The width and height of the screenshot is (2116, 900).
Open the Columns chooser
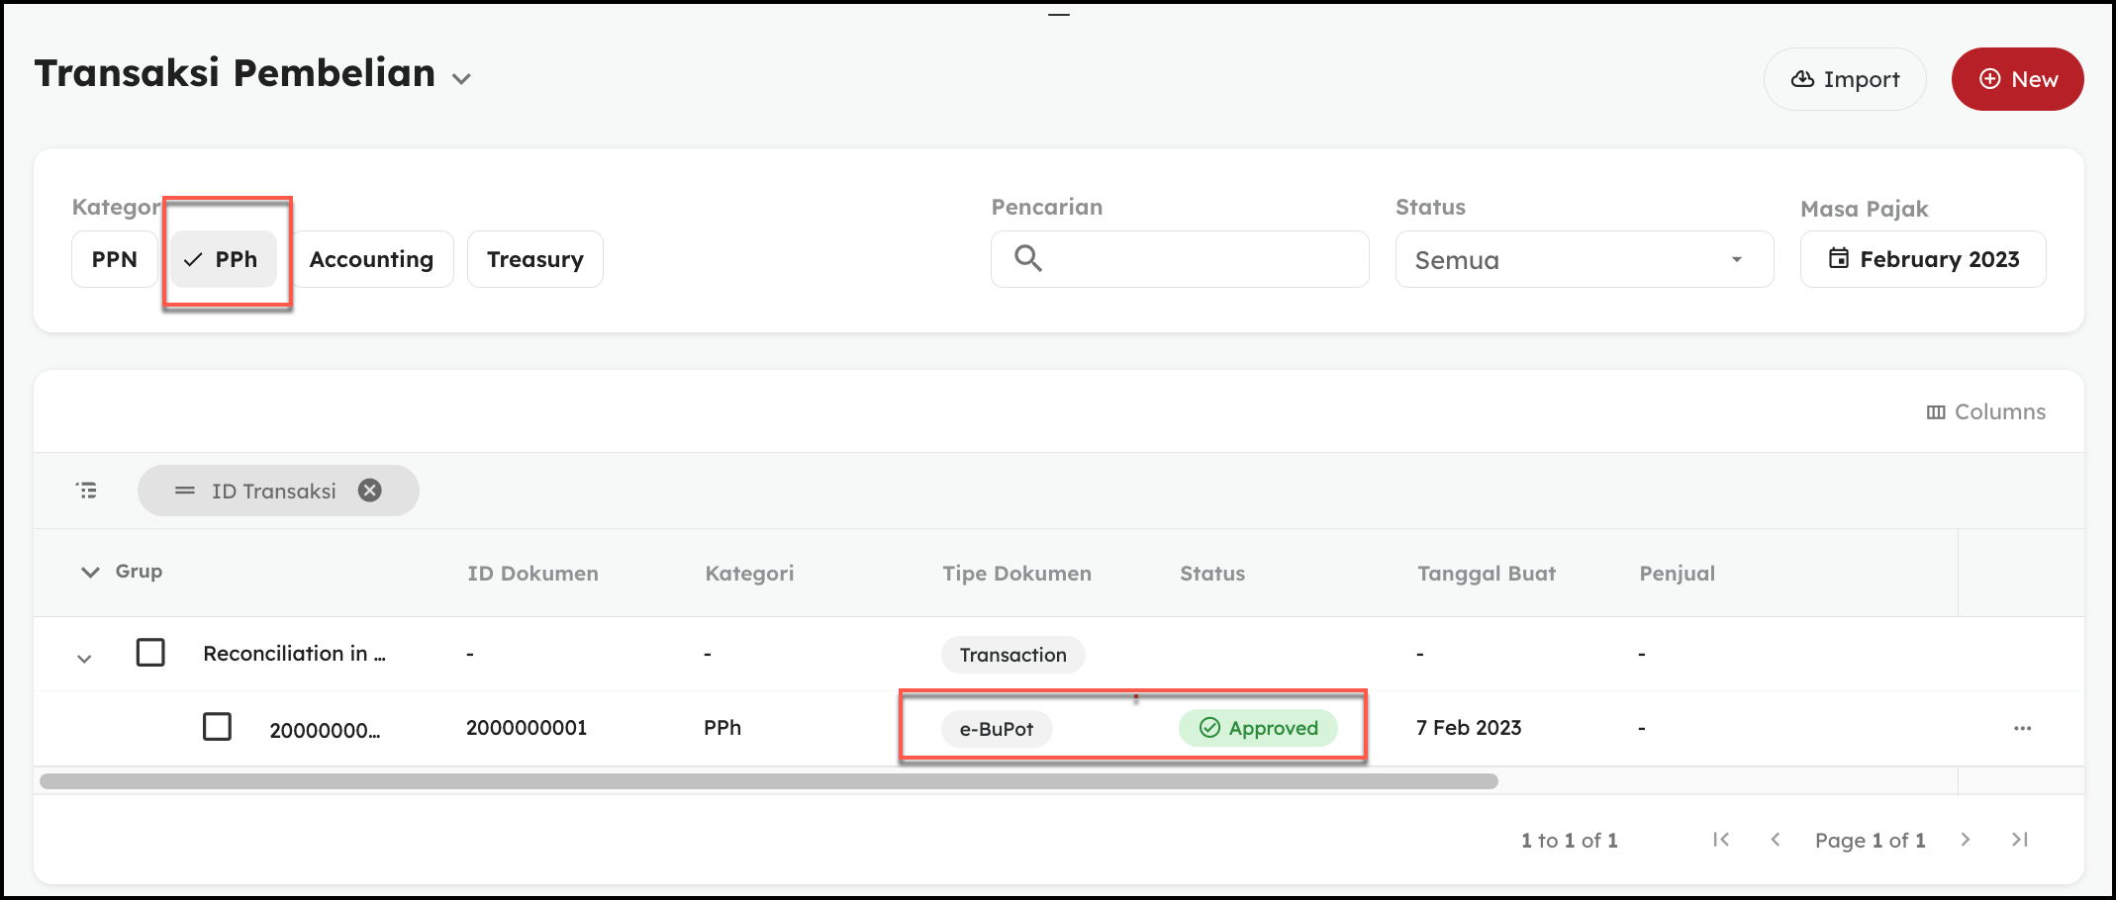pyautogui.click(x=1985, y=411)
